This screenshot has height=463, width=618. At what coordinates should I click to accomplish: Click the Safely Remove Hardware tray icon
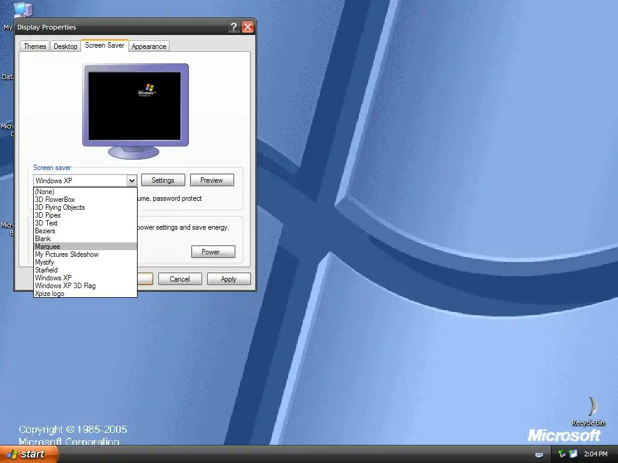click(x=562, y=454)
